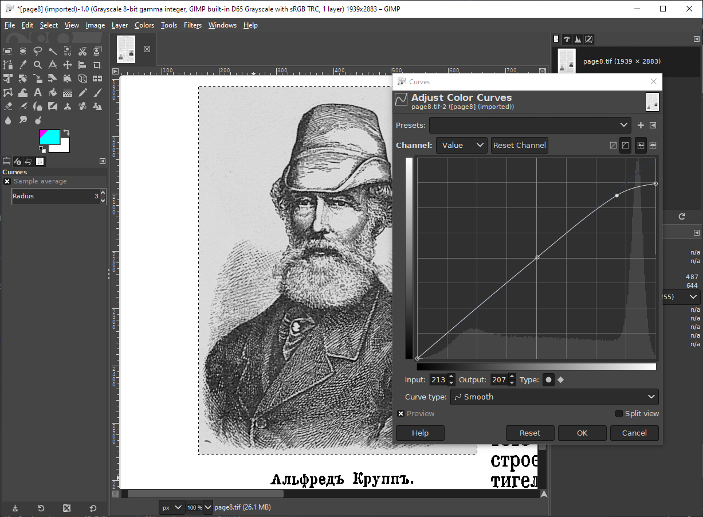Open right dock tab configuration menu
Image resolution: width=703 pixels, height=517 pixels.
click(696, 39)
